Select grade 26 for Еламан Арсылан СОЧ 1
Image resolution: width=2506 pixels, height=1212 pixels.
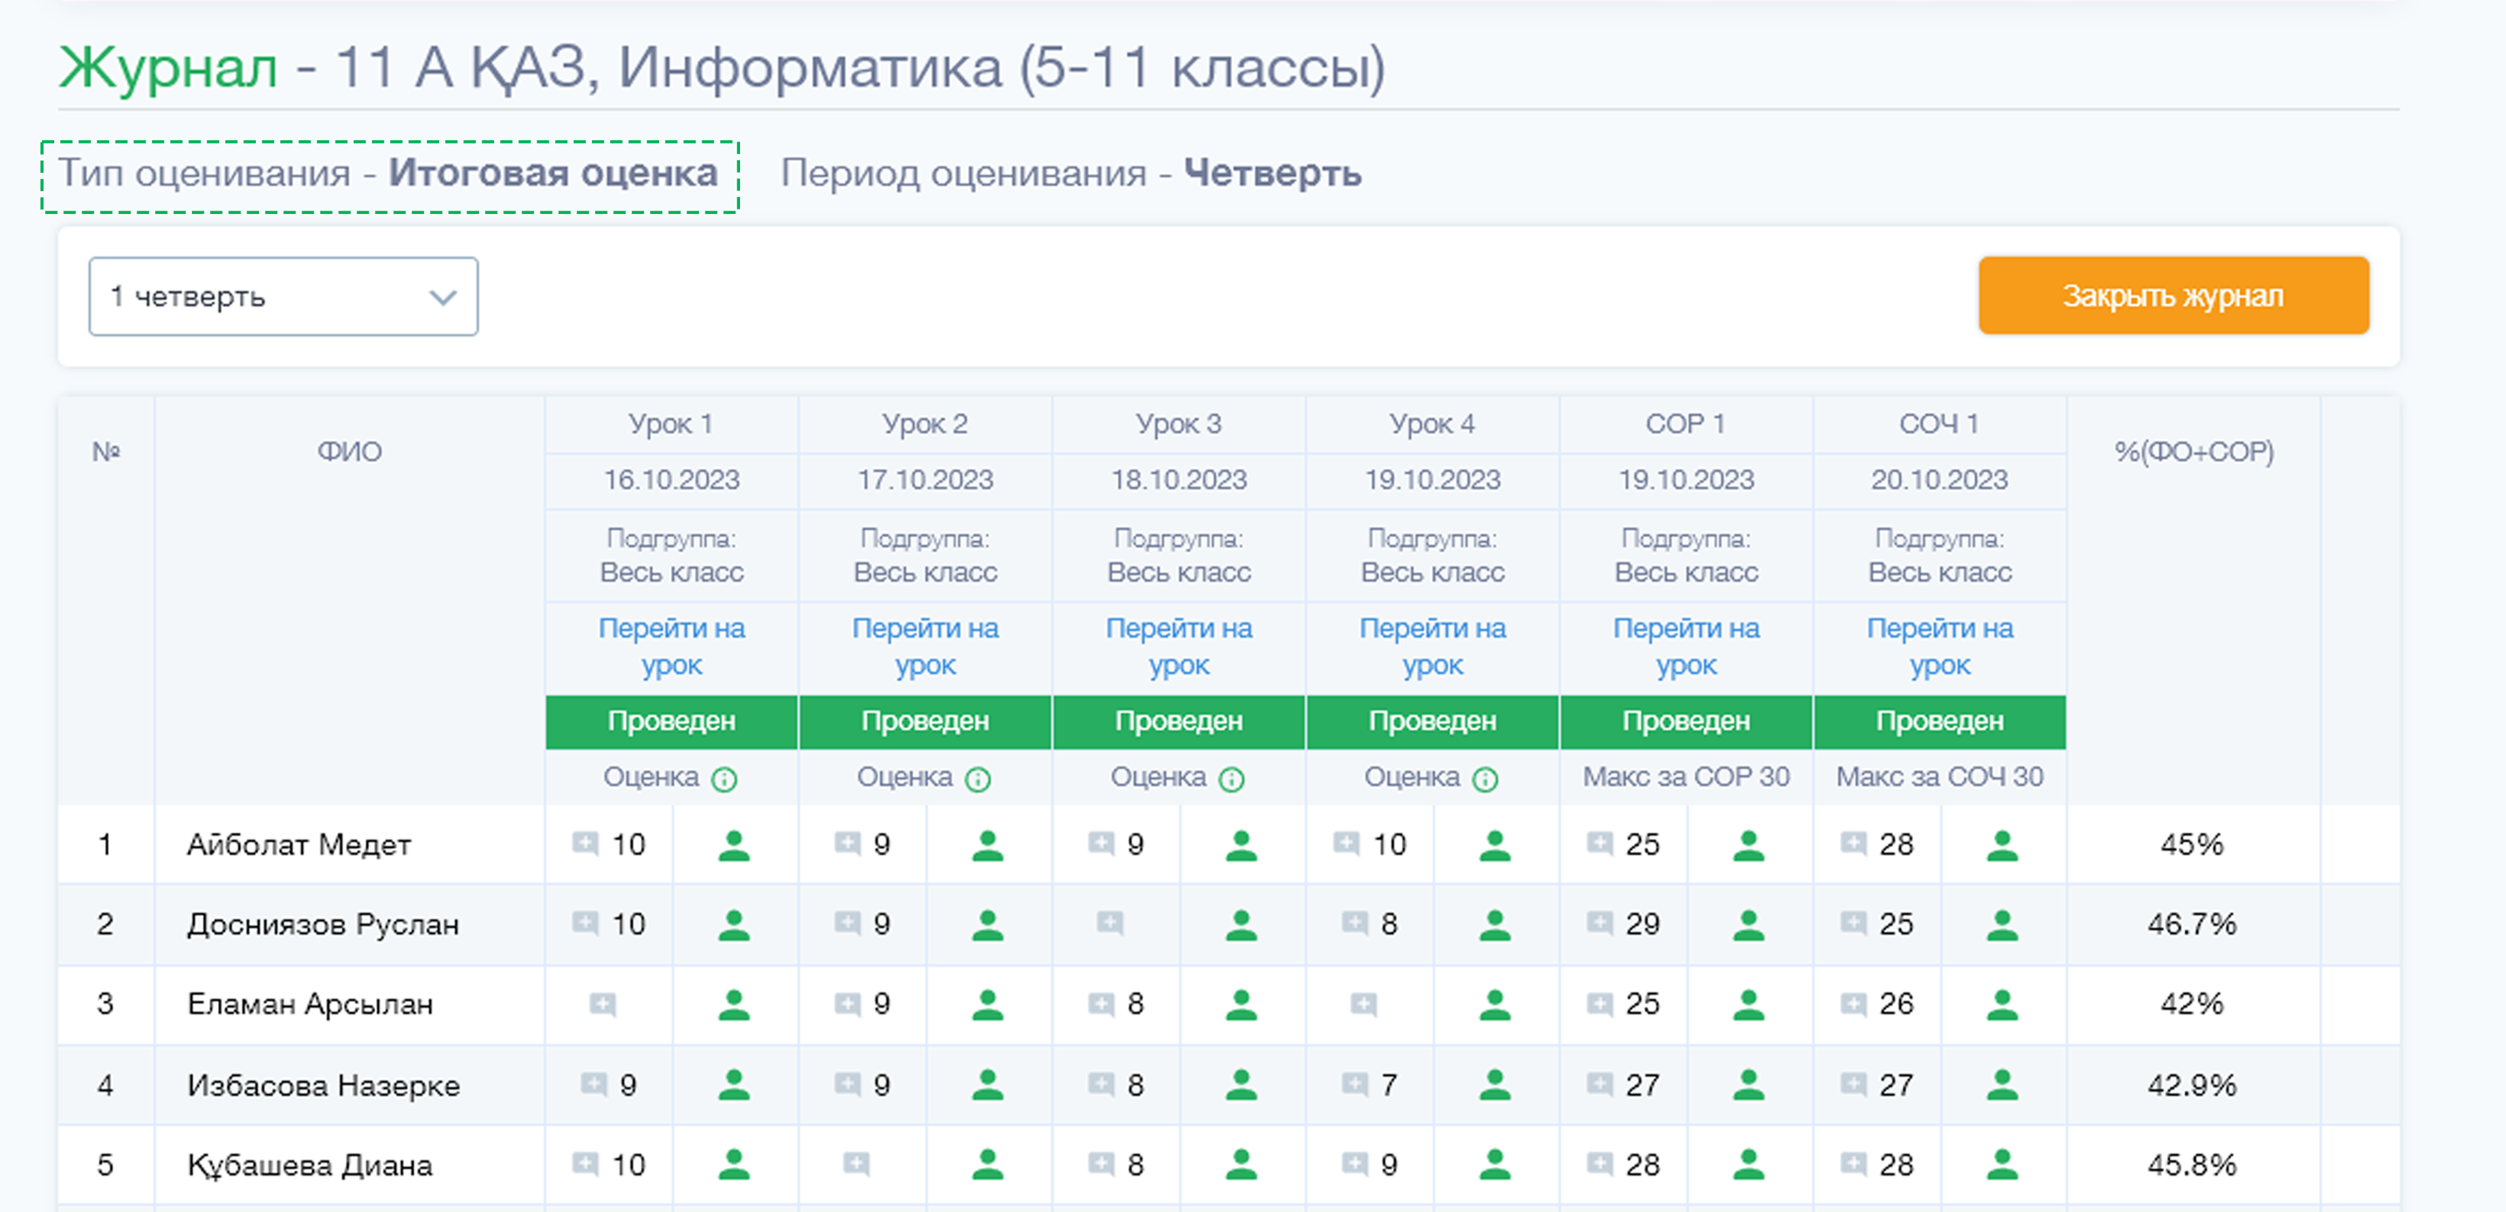point(1897,1005)
